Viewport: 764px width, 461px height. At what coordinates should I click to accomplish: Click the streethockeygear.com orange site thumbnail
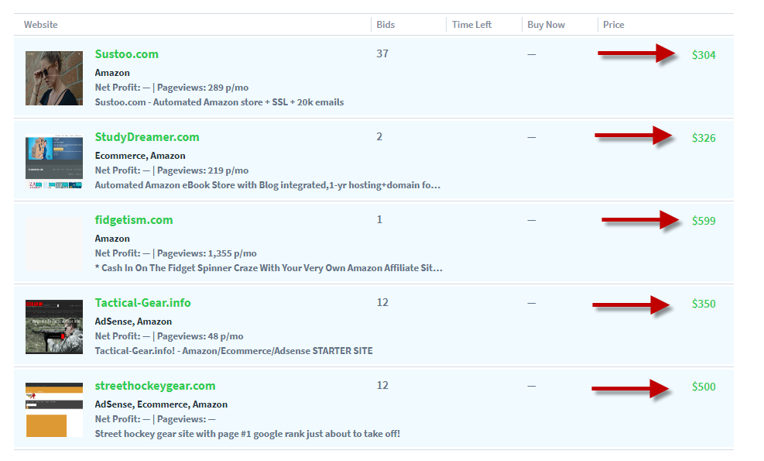[54, 410]
